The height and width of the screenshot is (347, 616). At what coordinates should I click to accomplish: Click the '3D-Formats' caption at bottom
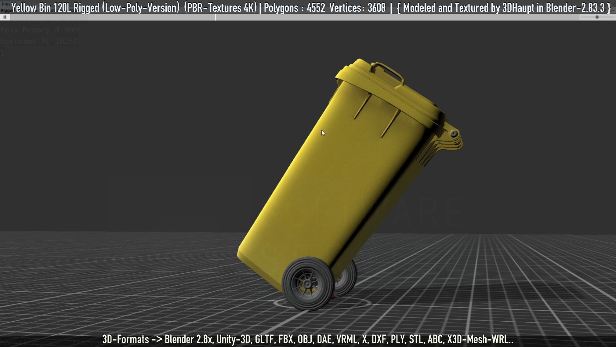pos(126,339)
